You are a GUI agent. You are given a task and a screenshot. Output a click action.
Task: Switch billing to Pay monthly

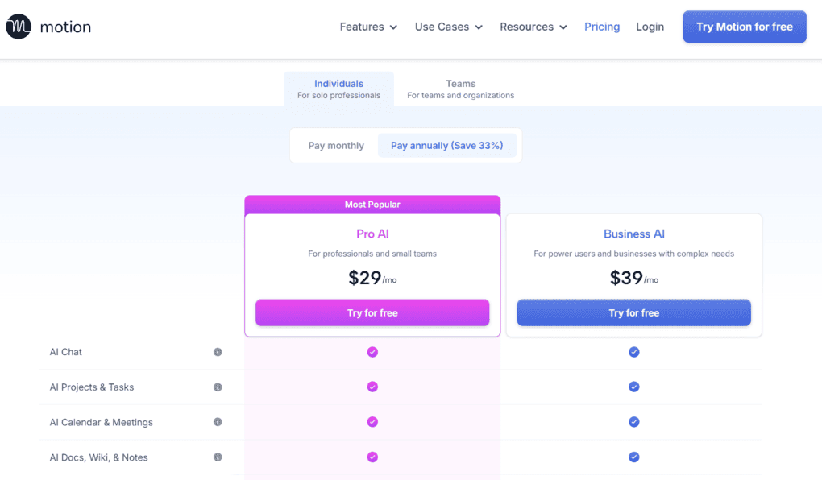335,145
